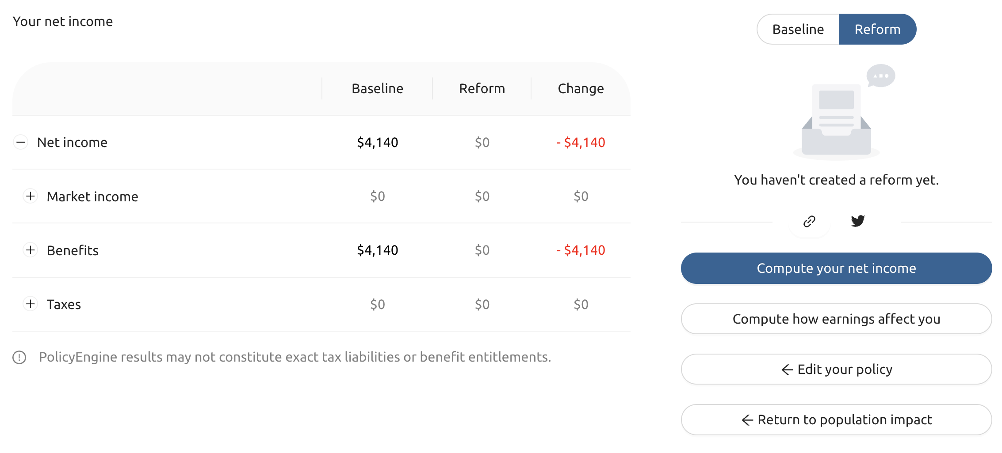Click the copy link share icon
Image resolution: width=1002 pixels, height=453 pixels.
pos(809,222)
